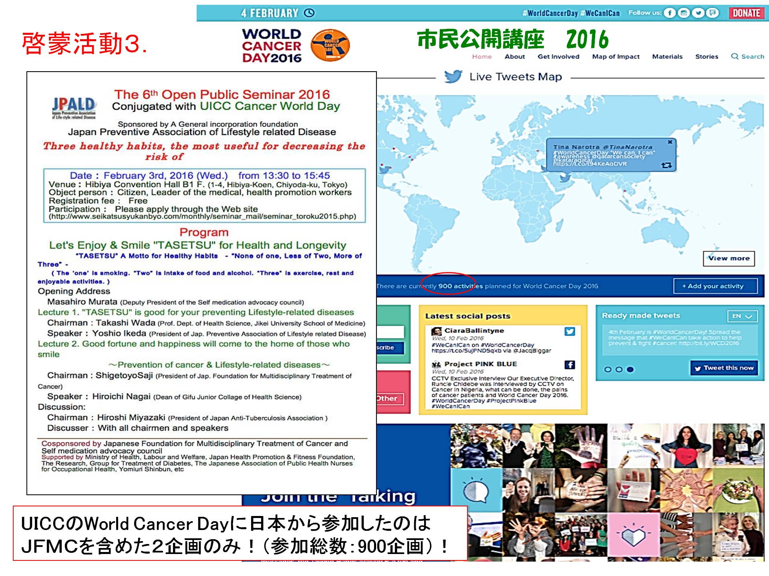Click the search magnifier icon
The image size is (769, 576).
[x=735, y=56]
